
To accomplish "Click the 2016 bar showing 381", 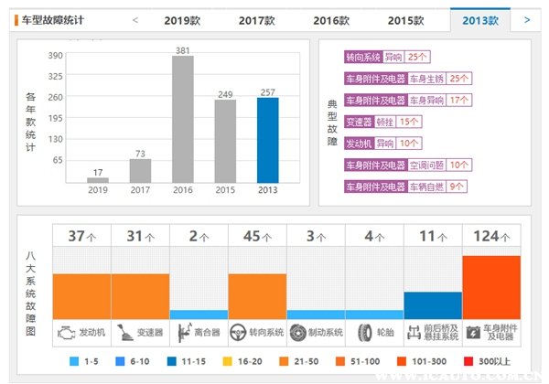I will [x=183, y=119].
